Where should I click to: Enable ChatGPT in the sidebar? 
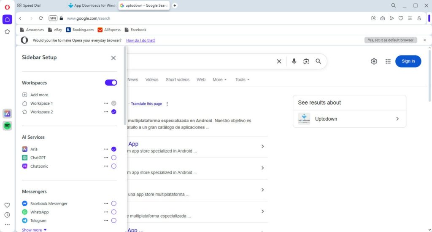(x=114, y=158)
